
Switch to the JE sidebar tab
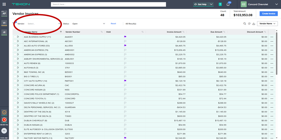coord(4,32)
